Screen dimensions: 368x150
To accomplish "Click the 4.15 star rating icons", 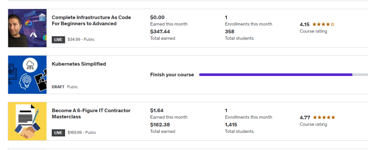I will [x=323, y=24].
